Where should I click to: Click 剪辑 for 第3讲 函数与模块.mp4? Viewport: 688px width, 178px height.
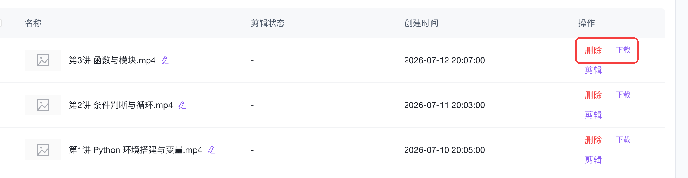tap(593, 70)
